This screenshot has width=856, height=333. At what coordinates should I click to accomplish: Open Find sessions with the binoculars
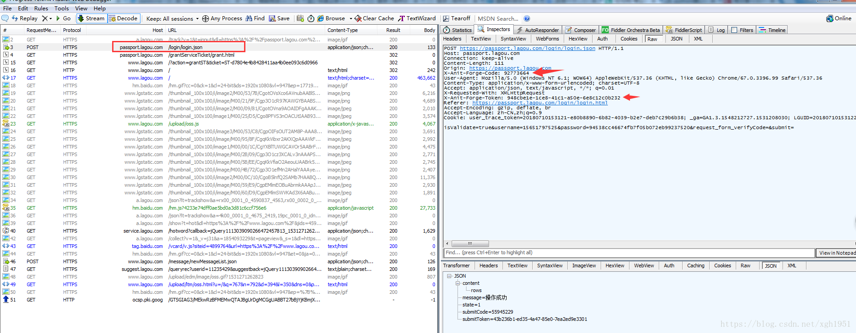point(255,18)
